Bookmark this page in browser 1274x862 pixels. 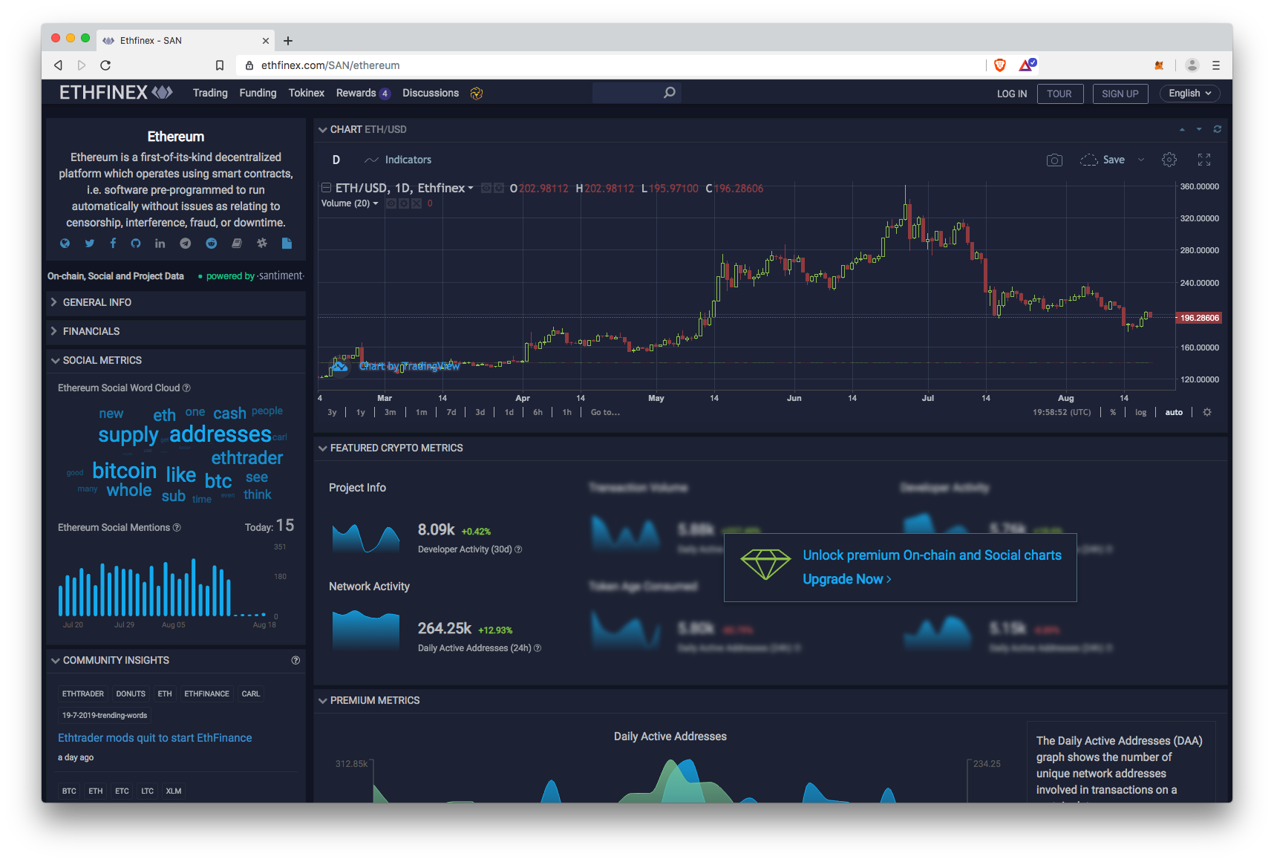click(x=220, y=65)
